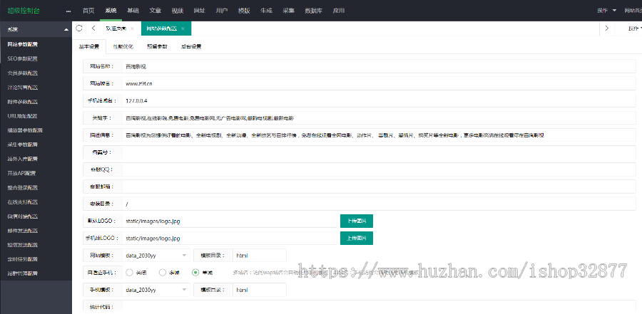The height and width of the screenshot is (314, 642).
Task: Open the 网站首页 link in the top bar
Action: pyautogui.click(x=633, y=11)
